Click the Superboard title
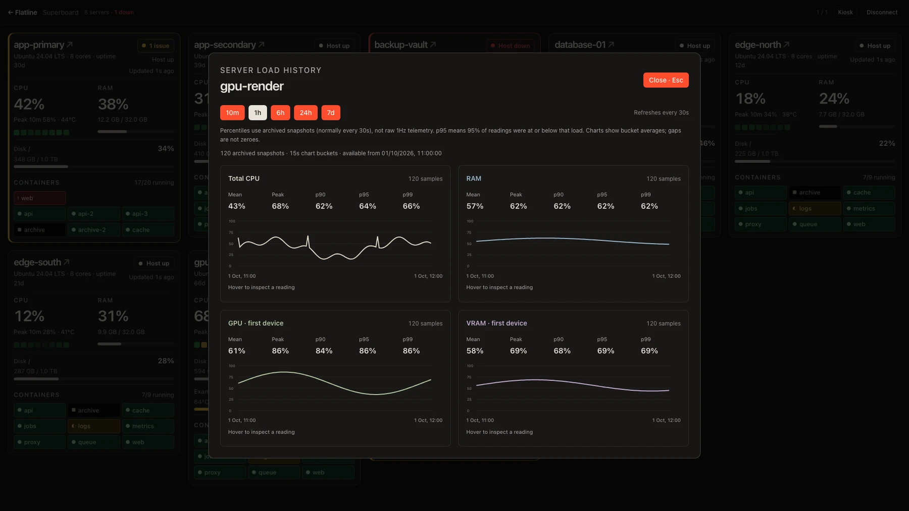This screenshot has width=909, height=511. [61, 12]
